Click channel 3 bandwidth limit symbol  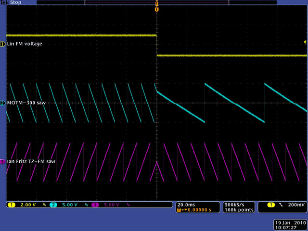click(128, 205)
